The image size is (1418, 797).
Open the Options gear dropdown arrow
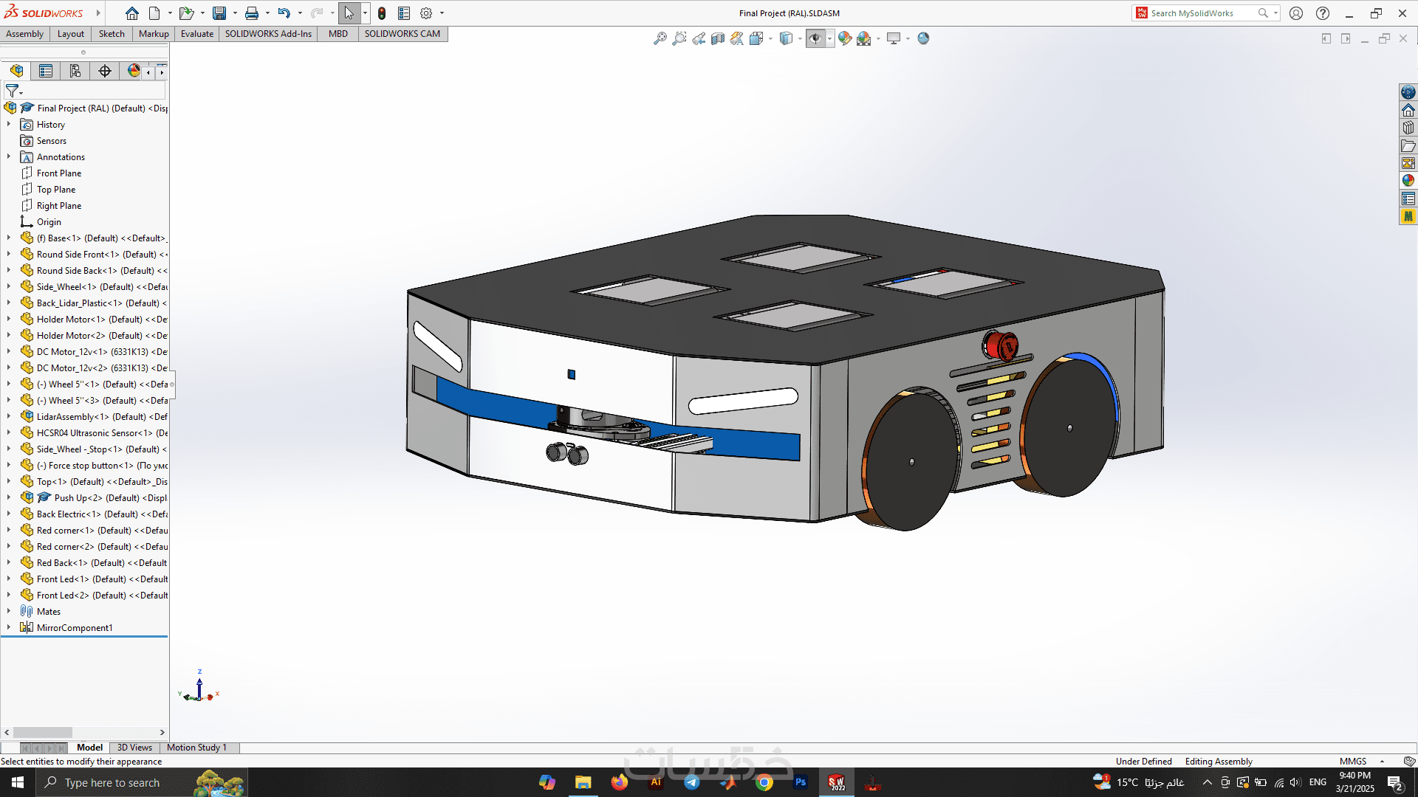(442, 13)
